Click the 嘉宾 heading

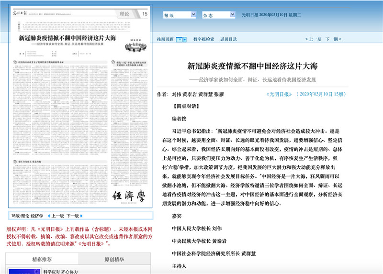(177, 216)
